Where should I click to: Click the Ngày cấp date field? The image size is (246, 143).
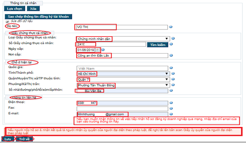point(86,50)
